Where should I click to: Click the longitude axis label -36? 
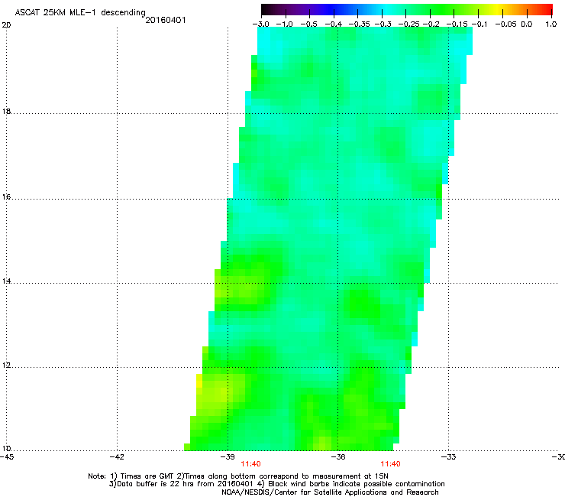coord(338,457)
